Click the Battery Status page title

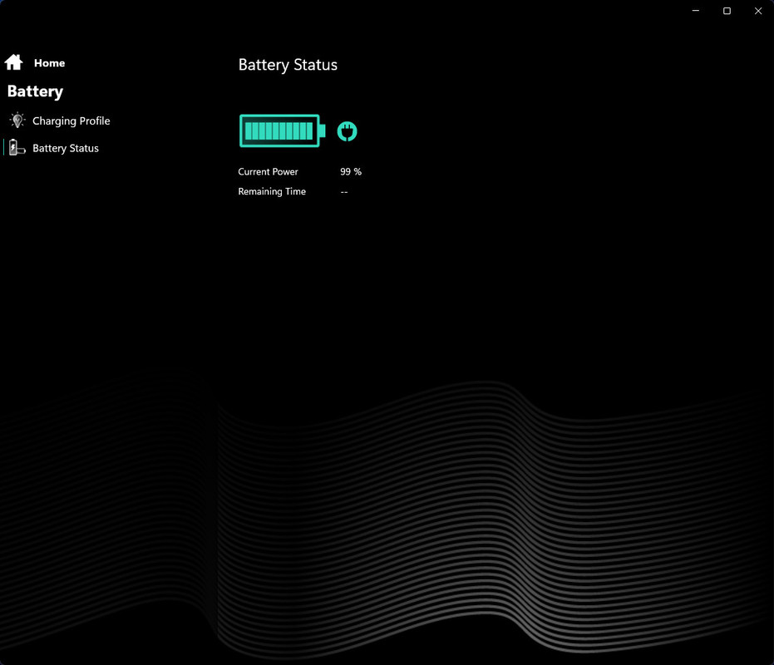click(288, 65)
